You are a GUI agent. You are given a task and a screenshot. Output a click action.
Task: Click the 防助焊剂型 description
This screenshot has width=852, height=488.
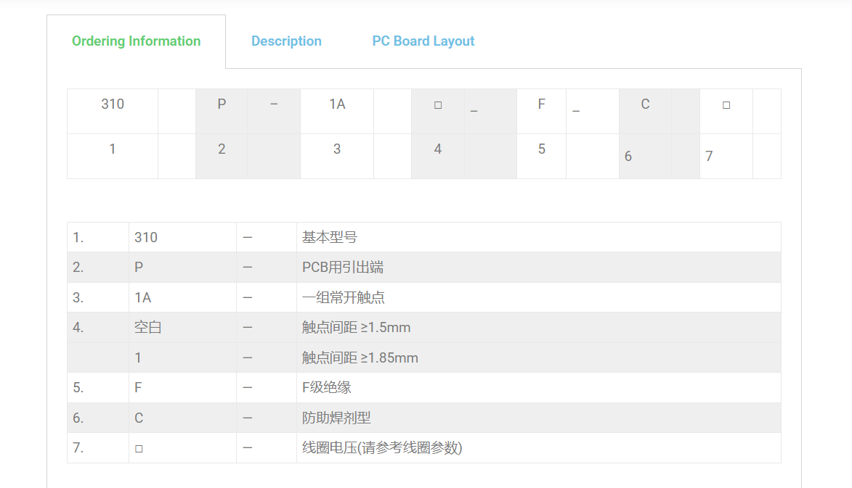336,418
